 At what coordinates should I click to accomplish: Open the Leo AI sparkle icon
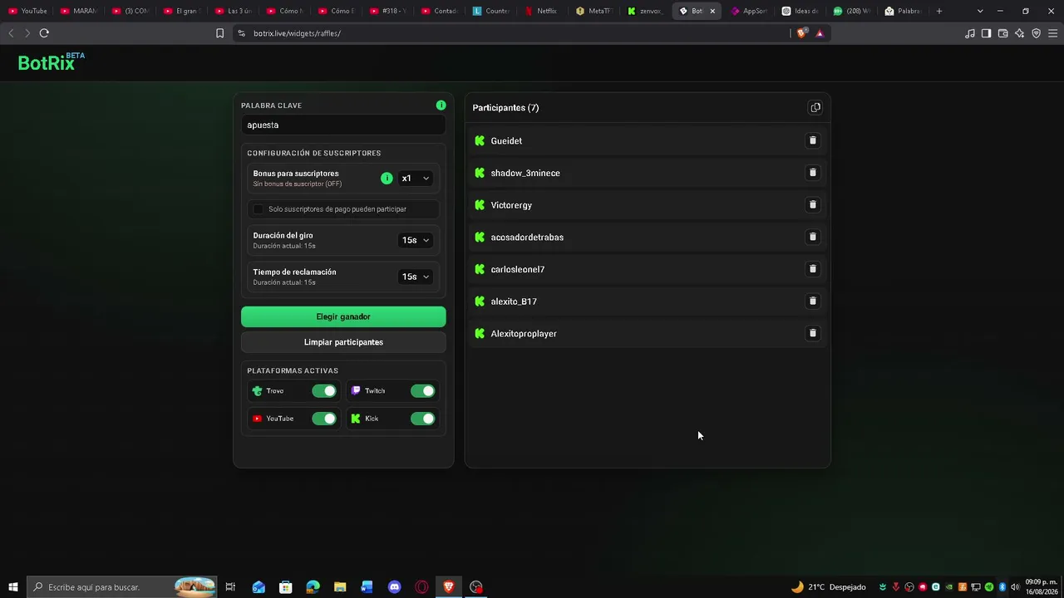click(x=1020, y=33)
